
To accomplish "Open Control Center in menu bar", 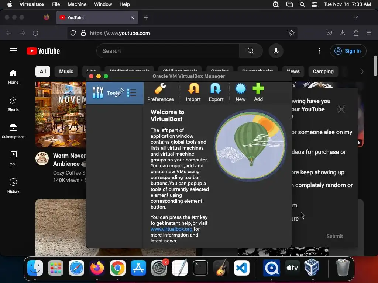I will (x=315, y=4).
